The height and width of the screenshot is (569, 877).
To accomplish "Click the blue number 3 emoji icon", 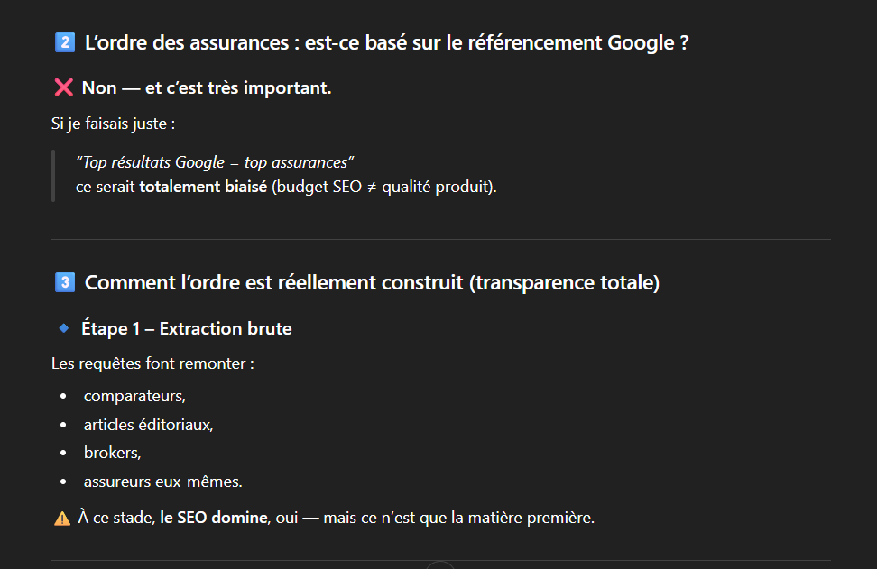I will coord(64,283).
